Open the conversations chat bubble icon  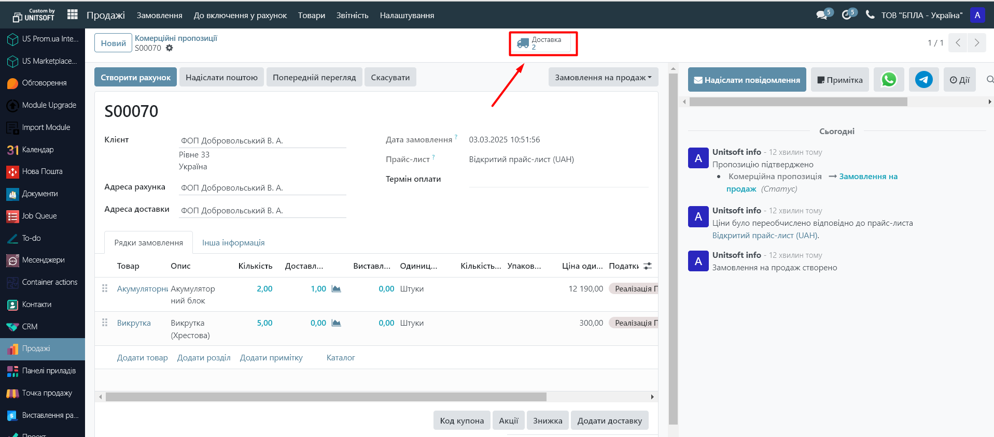click(x=822, y=15)
